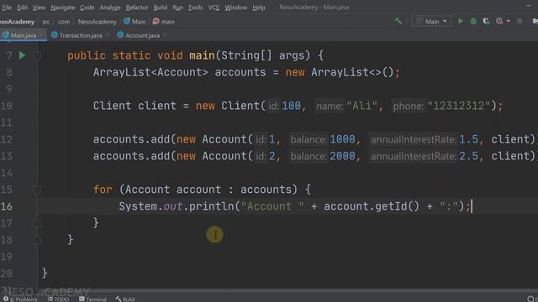Viewport: 538px width, 302px height.
Task: Run the Main configuration with the green play
Action: click(461, 21)
